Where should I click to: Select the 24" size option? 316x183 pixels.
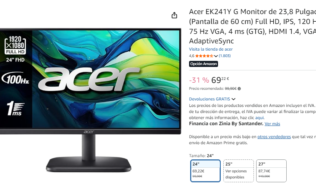pyautogui.click(x=205, y=171)
